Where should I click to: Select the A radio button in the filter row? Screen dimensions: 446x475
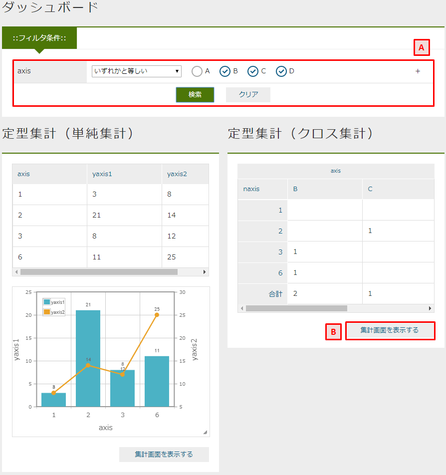197,71
